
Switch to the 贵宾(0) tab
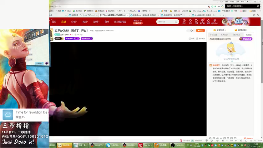tap(236, 35)
